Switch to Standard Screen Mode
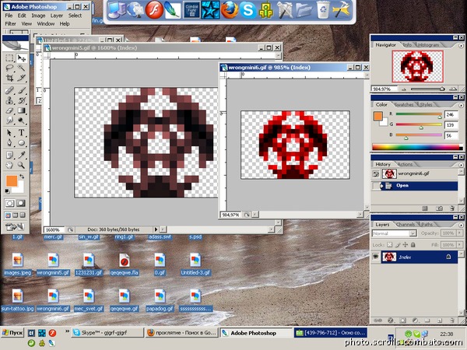Image resolution: width=467 pixels, height=350 pixels. (x=8, y=215)
